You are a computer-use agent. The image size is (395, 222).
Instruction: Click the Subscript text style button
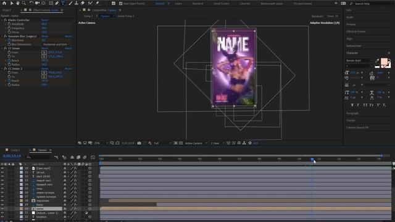tap(385, 105)
